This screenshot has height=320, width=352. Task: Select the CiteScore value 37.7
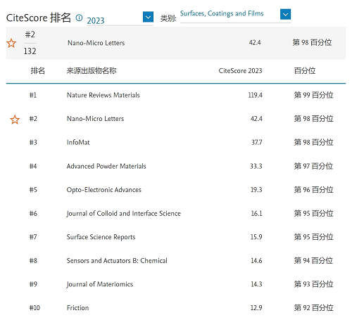(x=257, y=142)
